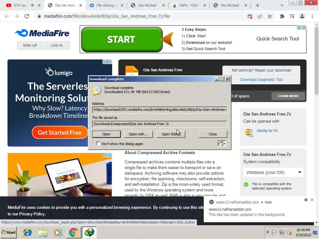Click the WinZip icon beside WinZip for PC
Viewport: 319px width, 239px height.
click(x=249, y=133)
